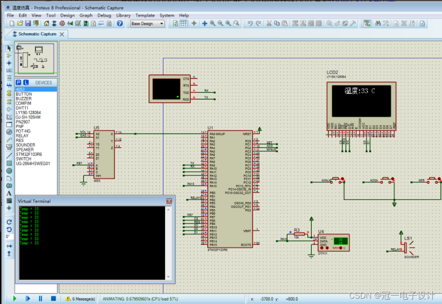This screenshot has width=442, height=304.
Task: Open the Design menu
Action: point(67,16)
